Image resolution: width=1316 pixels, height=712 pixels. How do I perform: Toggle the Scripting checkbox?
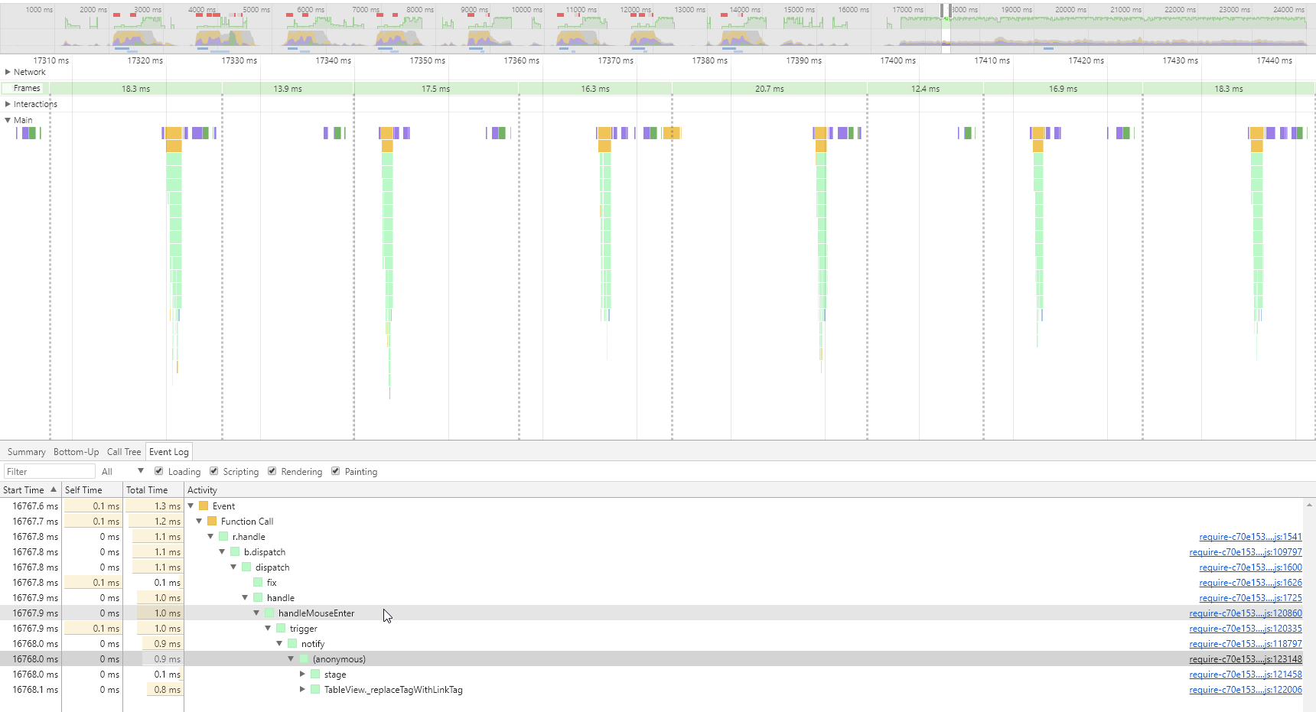pyautogui.click(x=213, y=471)
